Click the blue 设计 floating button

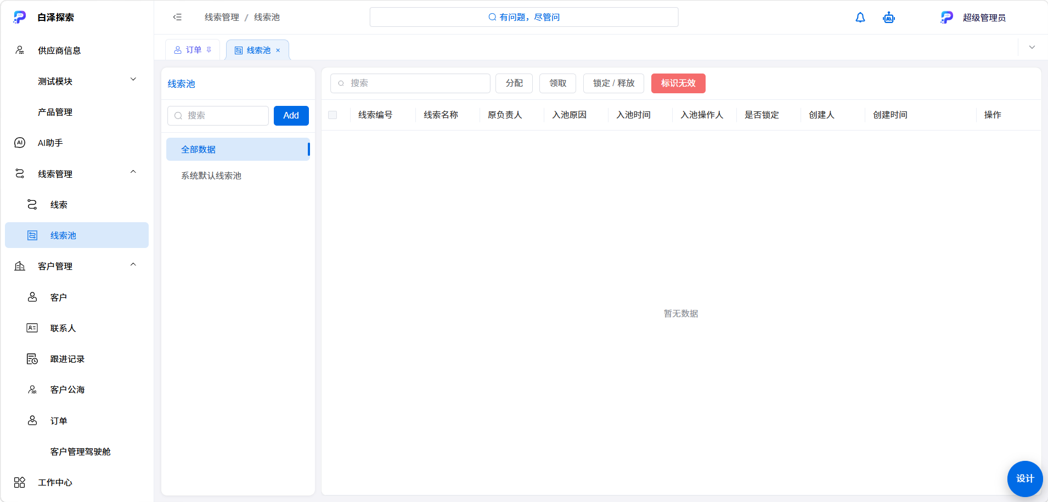point(1025,478)
